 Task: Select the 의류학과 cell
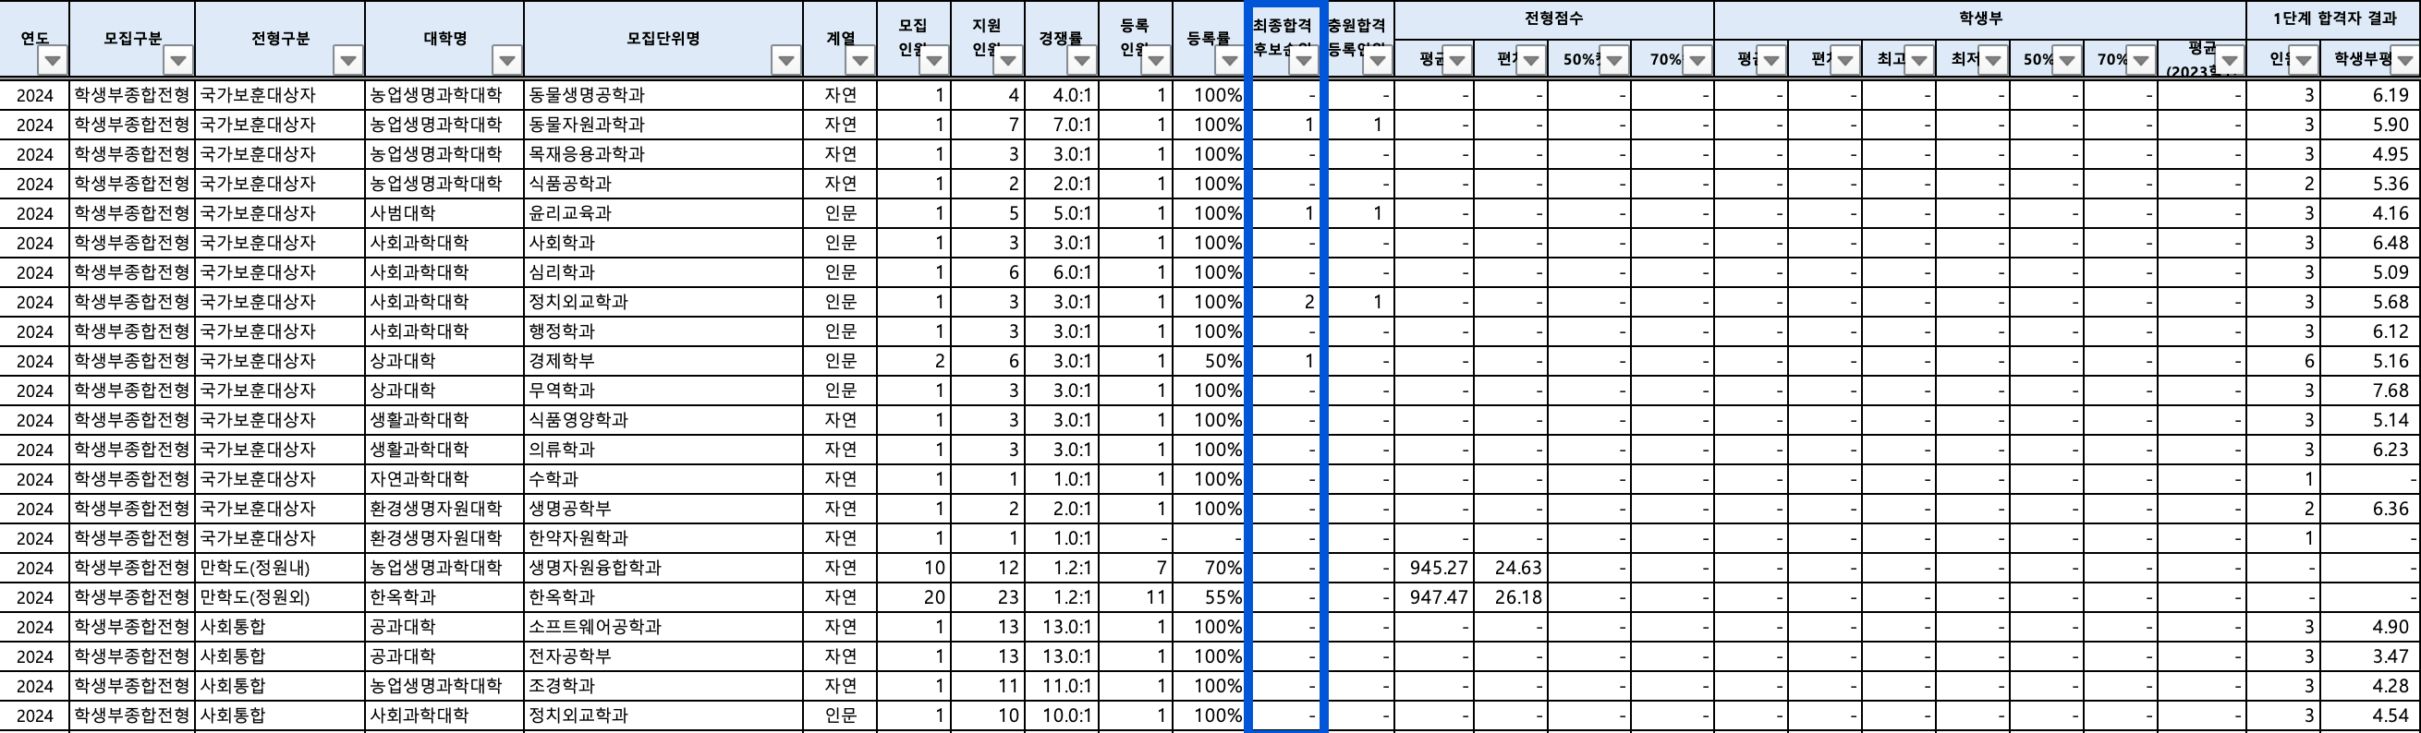pyautogui.click(x=663, y=450)
